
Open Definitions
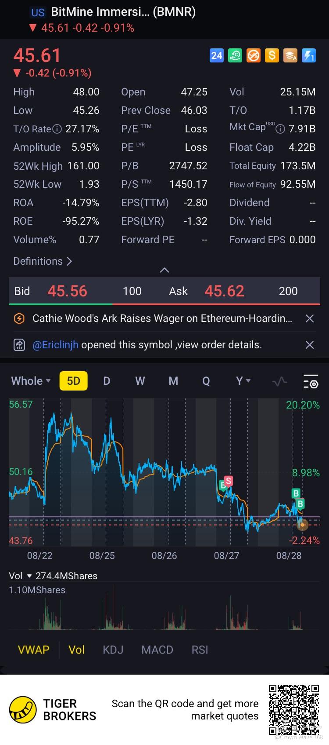[43, 261]
